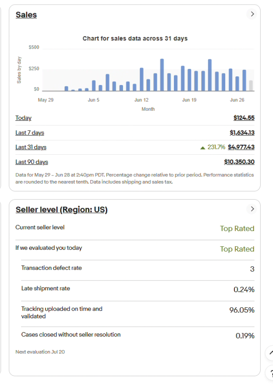Click the 96.05% tracking value
The height and width of the screenshot is (384, 273).
click(242, 311)
